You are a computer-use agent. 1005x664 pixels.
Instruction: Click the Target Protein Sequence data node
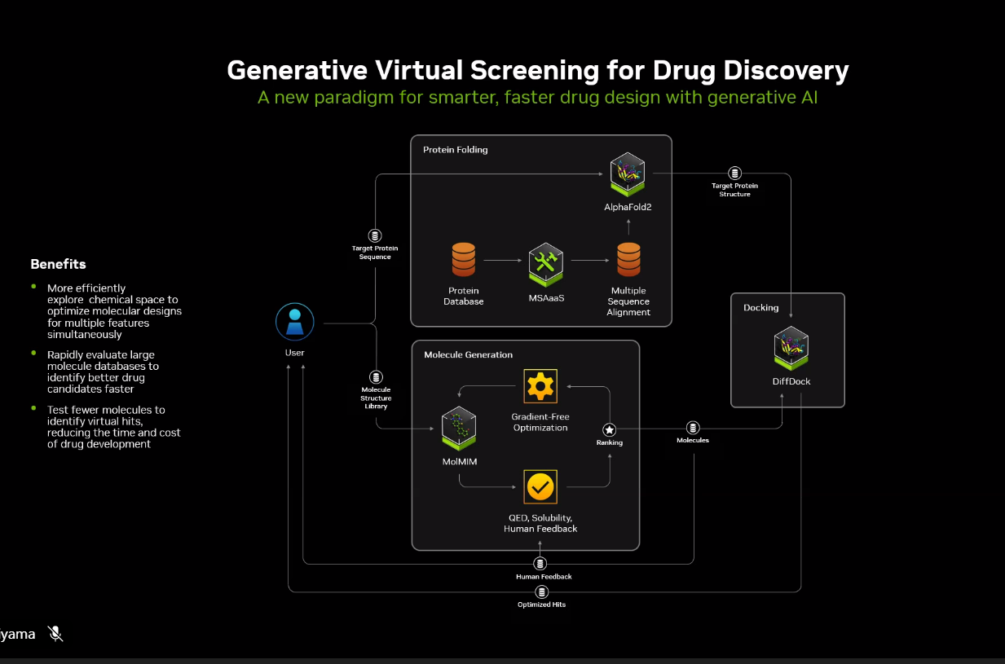point(376,236)
